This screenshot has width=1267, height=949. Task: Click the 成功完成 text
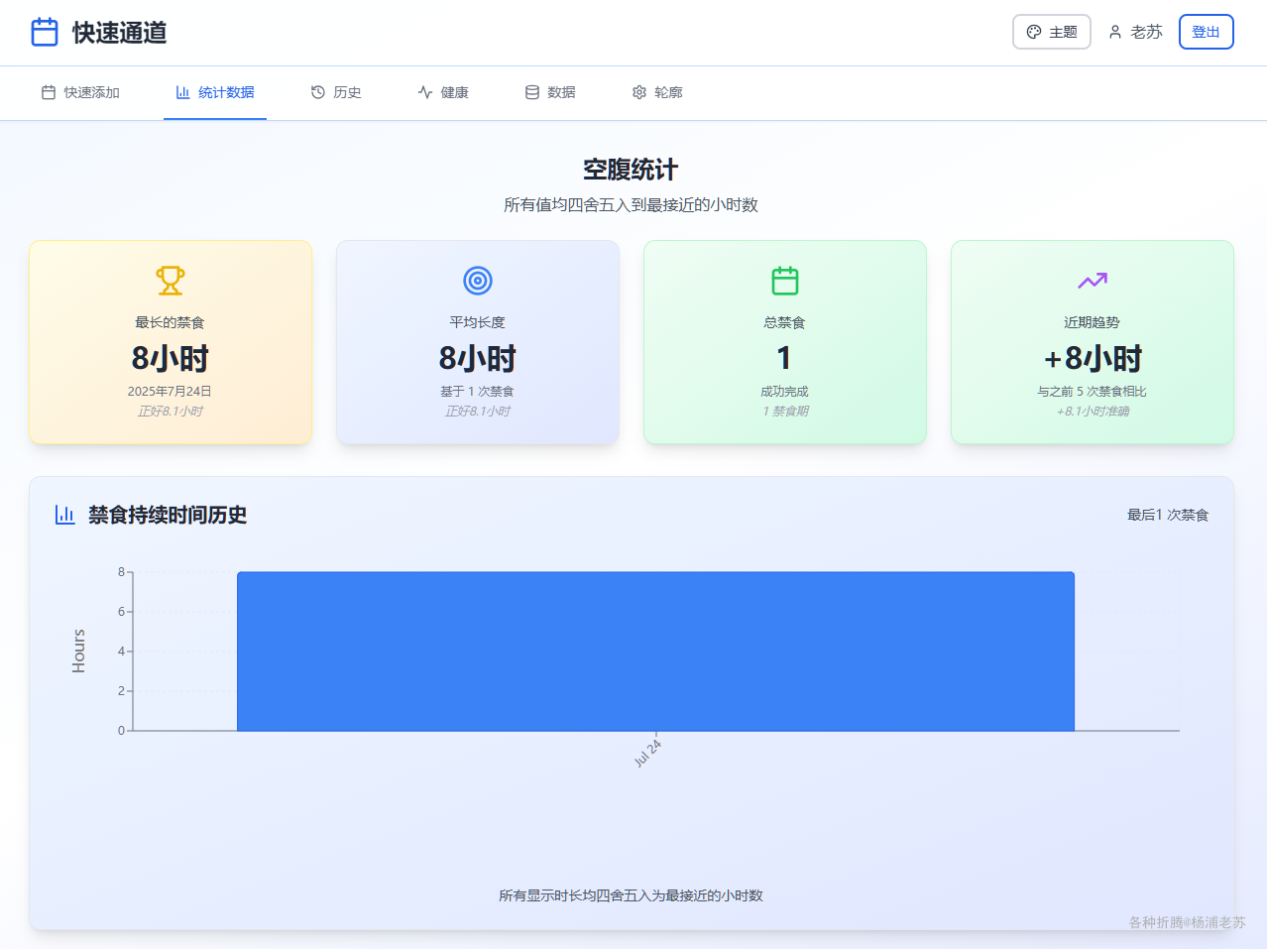pyautogui.click(x=785, y=392)
